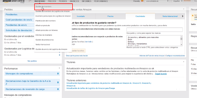Image resolution: width=197 pixels, height=98 pixels.
Task: Open Gold pendientes de envío link
Action: [19, 20]
